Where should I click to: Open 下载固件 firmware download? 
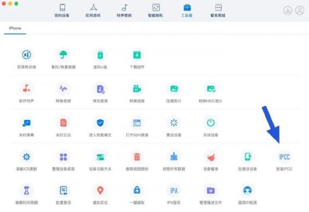point(137,55)
